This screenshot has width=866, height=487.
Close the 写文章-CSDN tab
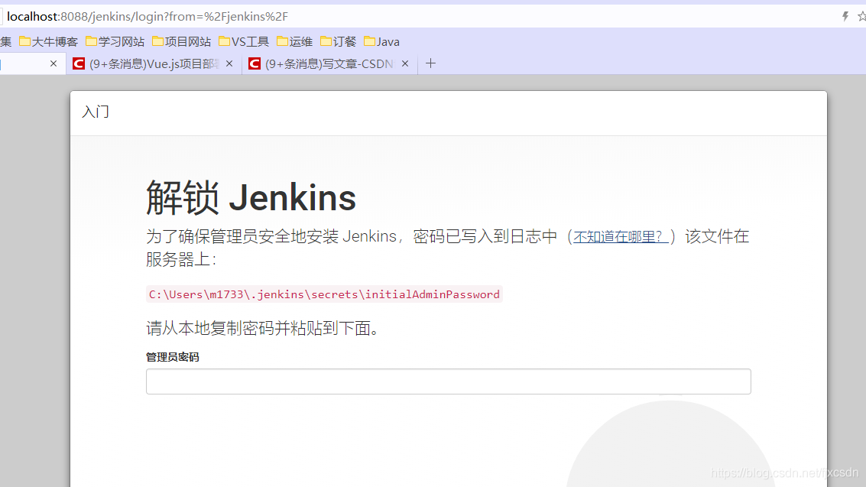coord(405,64)
